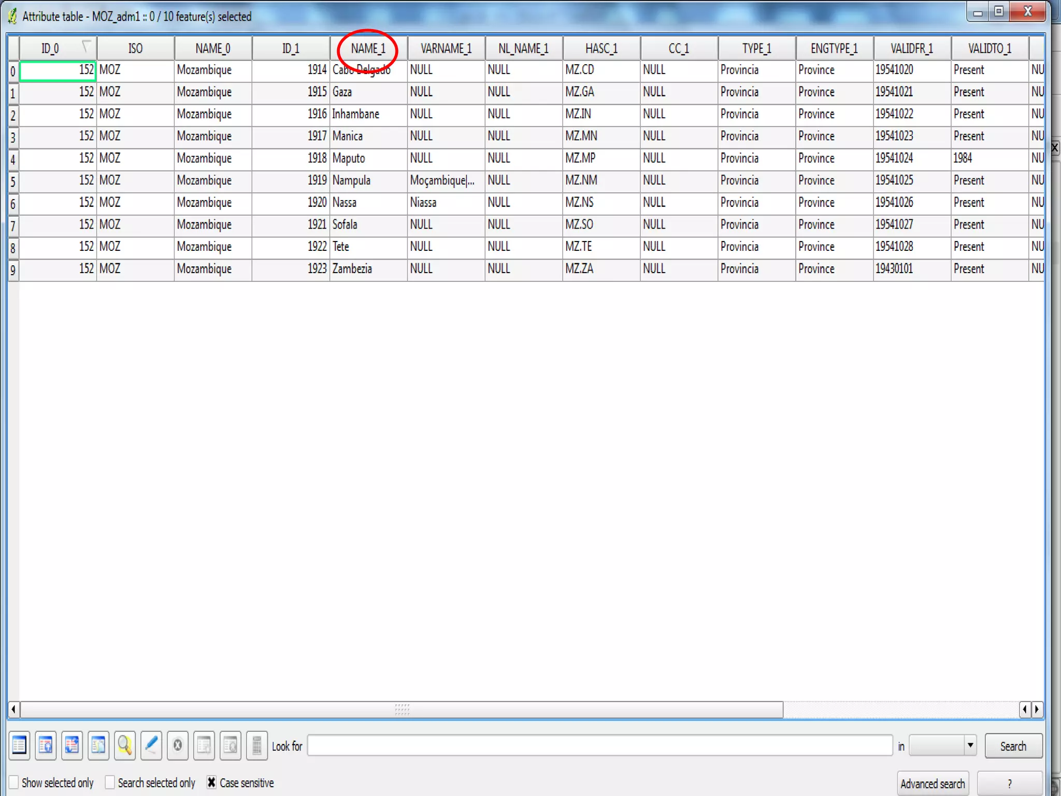This screenshot has width=1061, height=796.
Task: Click the HASC_1 column header
Action: point(601,49)
